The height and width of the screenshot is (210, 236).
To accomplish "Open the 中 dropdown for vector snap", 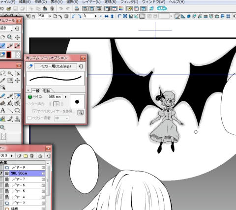I will (x=61, y=118).
